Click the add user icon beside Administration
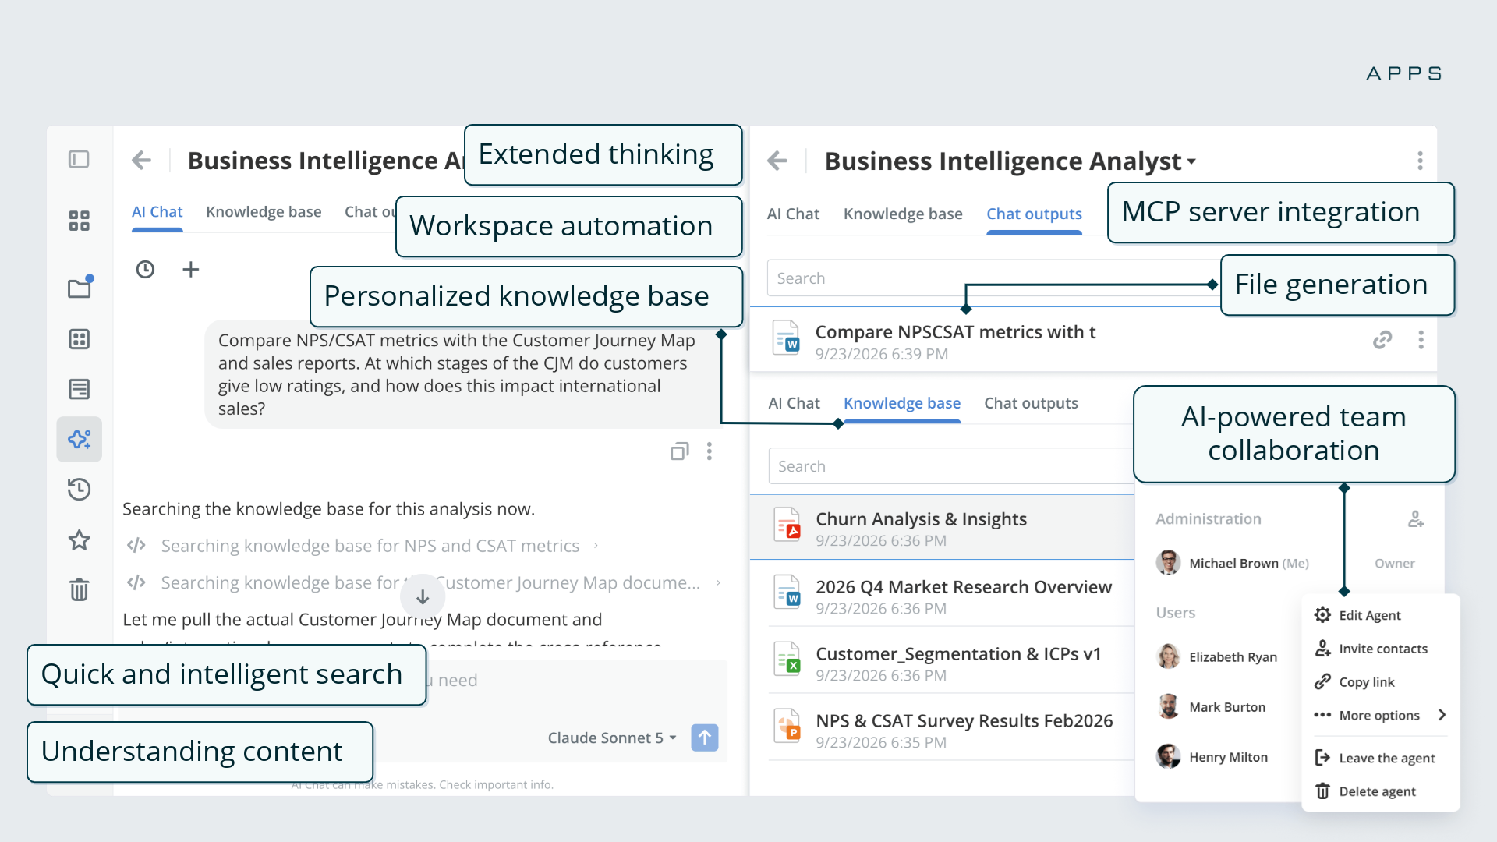Viewport: 1497px width, 842px height. pyautogui.click(x=1416, y=519)
